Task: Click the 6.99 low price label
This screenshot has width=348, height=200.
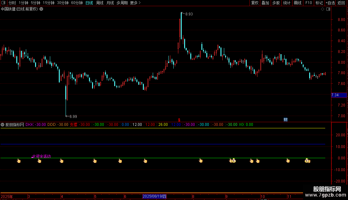Action: tap(73, 117)
